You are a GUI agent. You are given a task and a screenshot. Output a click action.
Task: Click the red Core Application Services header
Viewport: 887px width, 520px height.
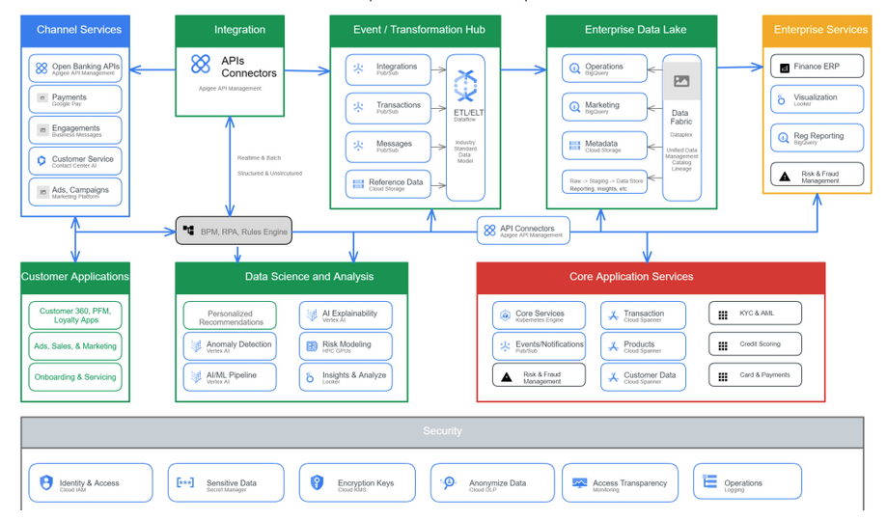point(651,277)
